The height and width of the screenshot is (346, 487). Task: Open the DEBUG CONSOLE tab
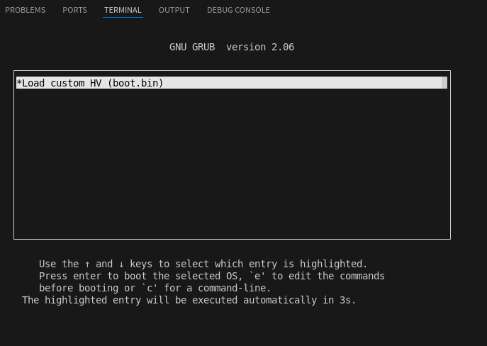(x=238, y=10)
